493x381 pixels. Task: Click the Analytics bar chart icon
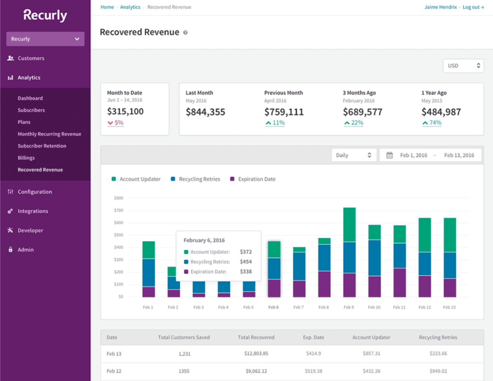tap(11, 78)
